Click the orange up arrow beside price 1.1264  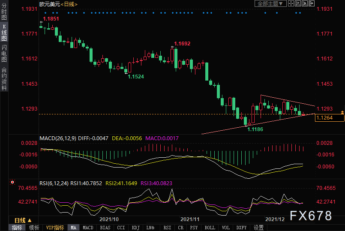coord(342,112)
